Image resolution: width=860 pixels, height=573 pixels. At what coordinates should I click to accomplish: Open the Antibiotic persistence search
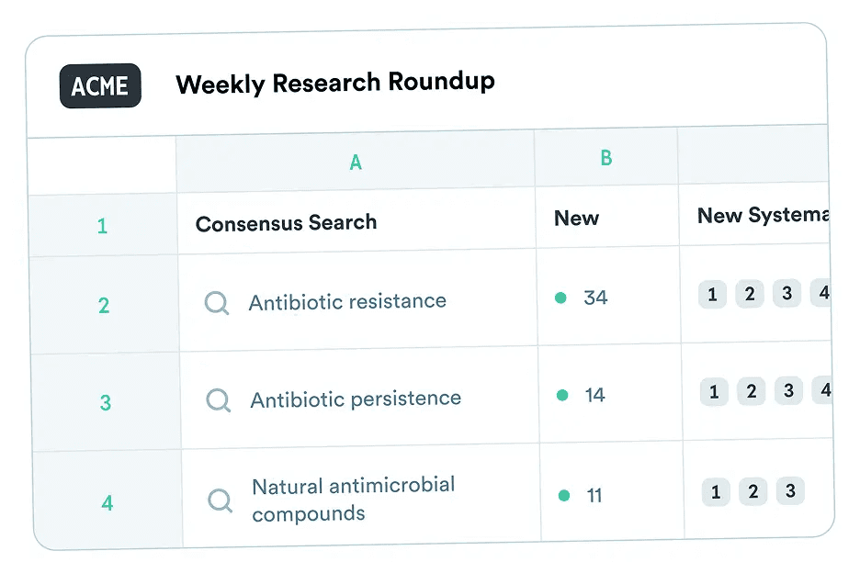356,399
